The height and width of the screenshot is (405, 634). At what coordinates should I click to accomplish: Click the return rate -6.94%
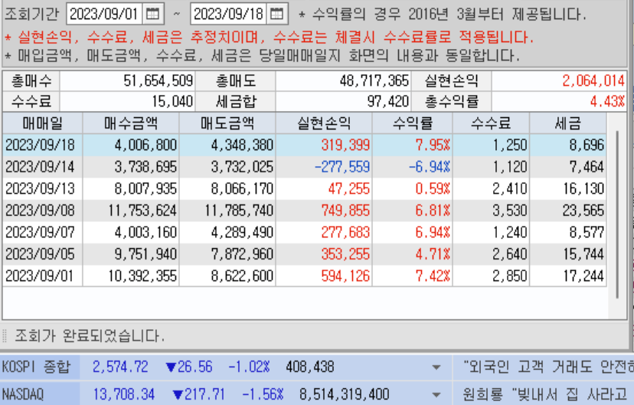coord(430,167)
